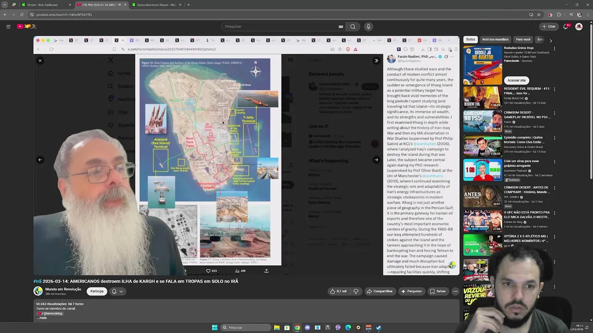
Task: Open a new browser tab with plus
Action: tap(189, 5)
